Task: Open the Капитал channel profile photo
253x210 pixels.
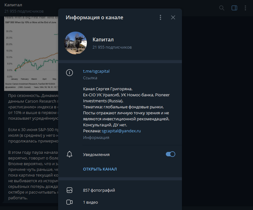Action: 75,42
